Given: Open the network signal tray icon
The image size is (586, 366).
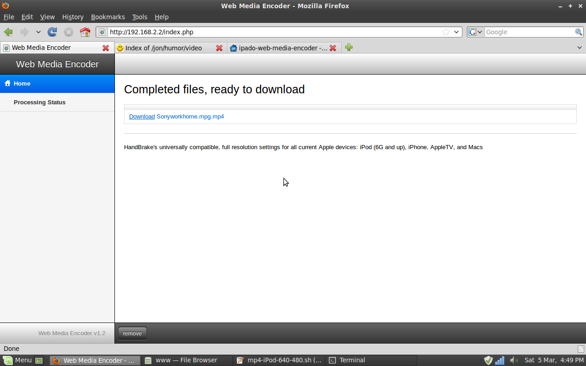Looking at the screenshot, I should point(499,360).
